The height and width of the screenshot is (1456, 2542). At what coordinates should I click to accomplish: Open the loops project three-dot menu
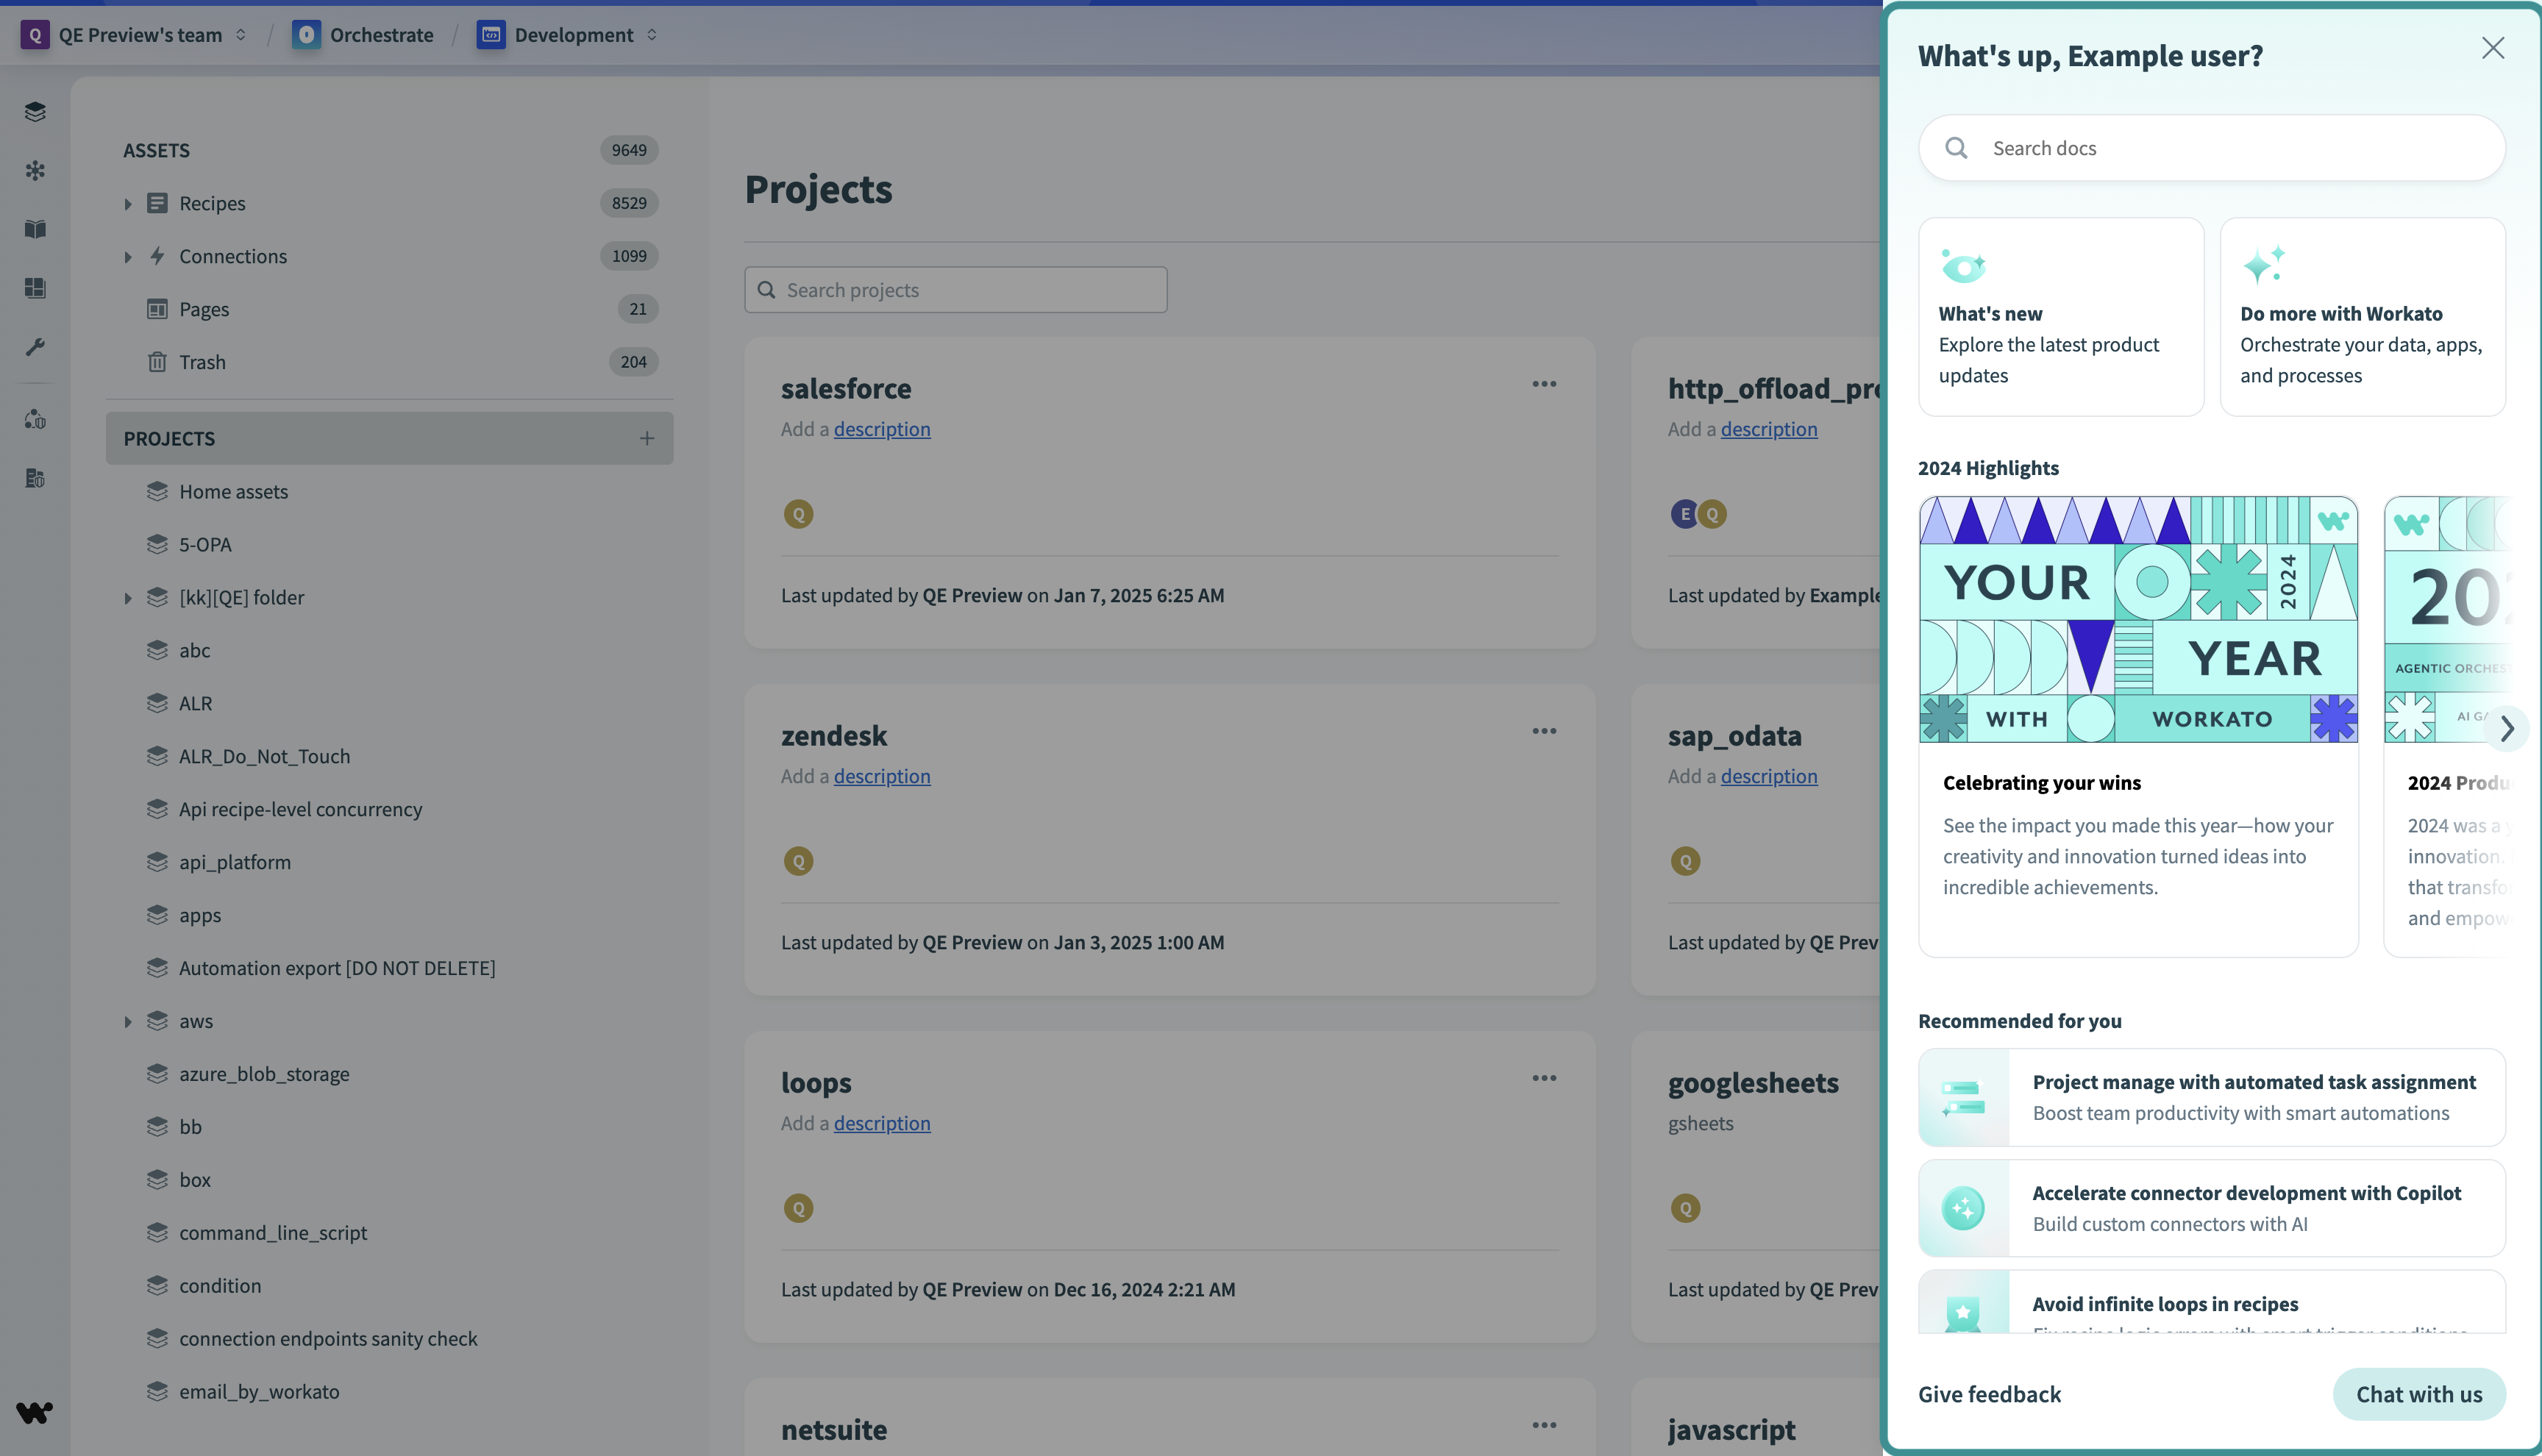coord(1544,1078)
